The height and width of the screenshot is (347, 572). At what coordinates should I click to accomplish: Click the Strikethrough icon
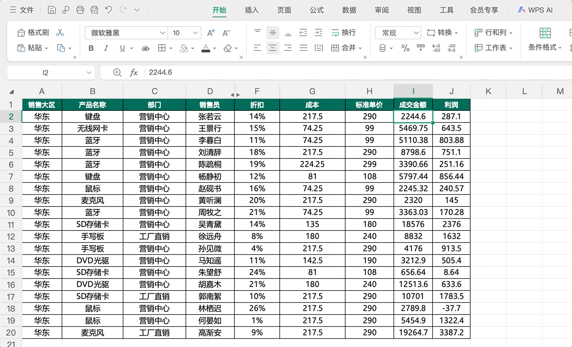tap(146, 48)
